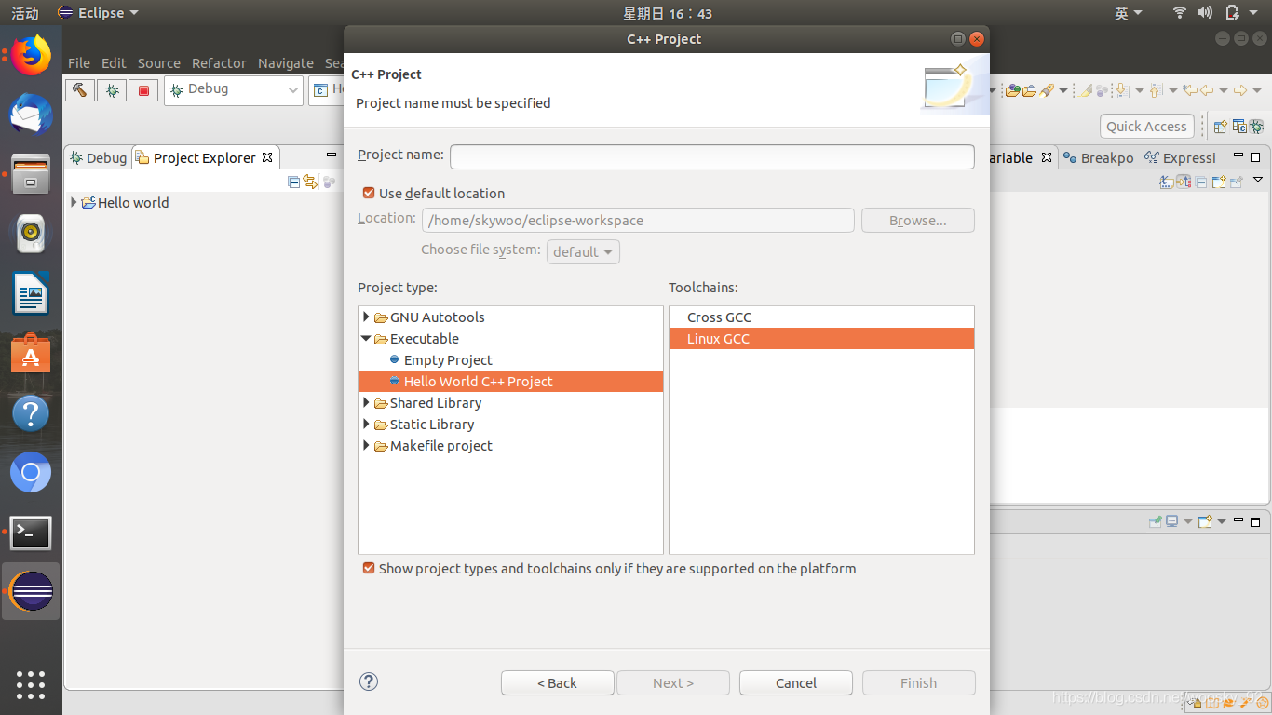The image size is (1272, 715).
Task: Open the Back history dropdown arrow
Action: pos(1224,90)
